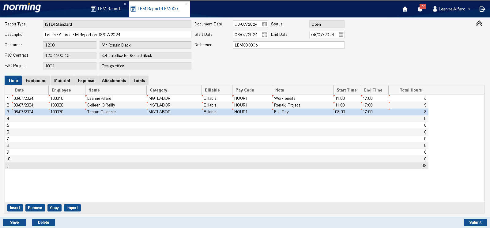
Task: Submit the LEM report
Action: pyautogui.click(x=475, y=222)
